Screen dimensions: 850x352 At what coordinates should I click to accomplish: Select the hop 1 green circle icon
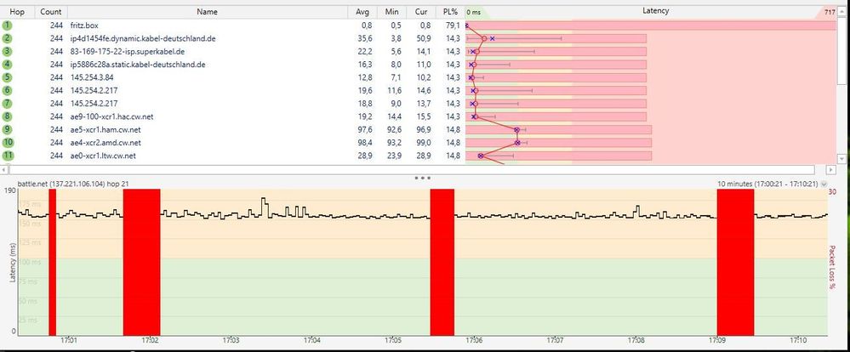click(x=7, y=26)
